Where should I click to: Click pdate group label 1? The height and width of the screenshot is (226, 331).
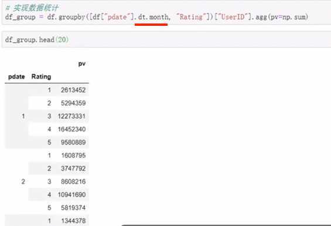(23, 116)
